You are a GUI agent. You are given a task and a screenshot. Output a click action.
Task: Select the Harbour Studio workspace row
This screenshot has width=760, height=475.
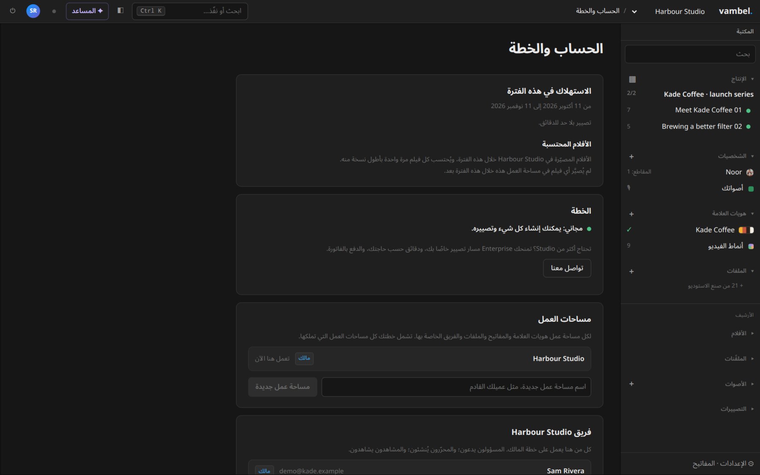point(420,359)
